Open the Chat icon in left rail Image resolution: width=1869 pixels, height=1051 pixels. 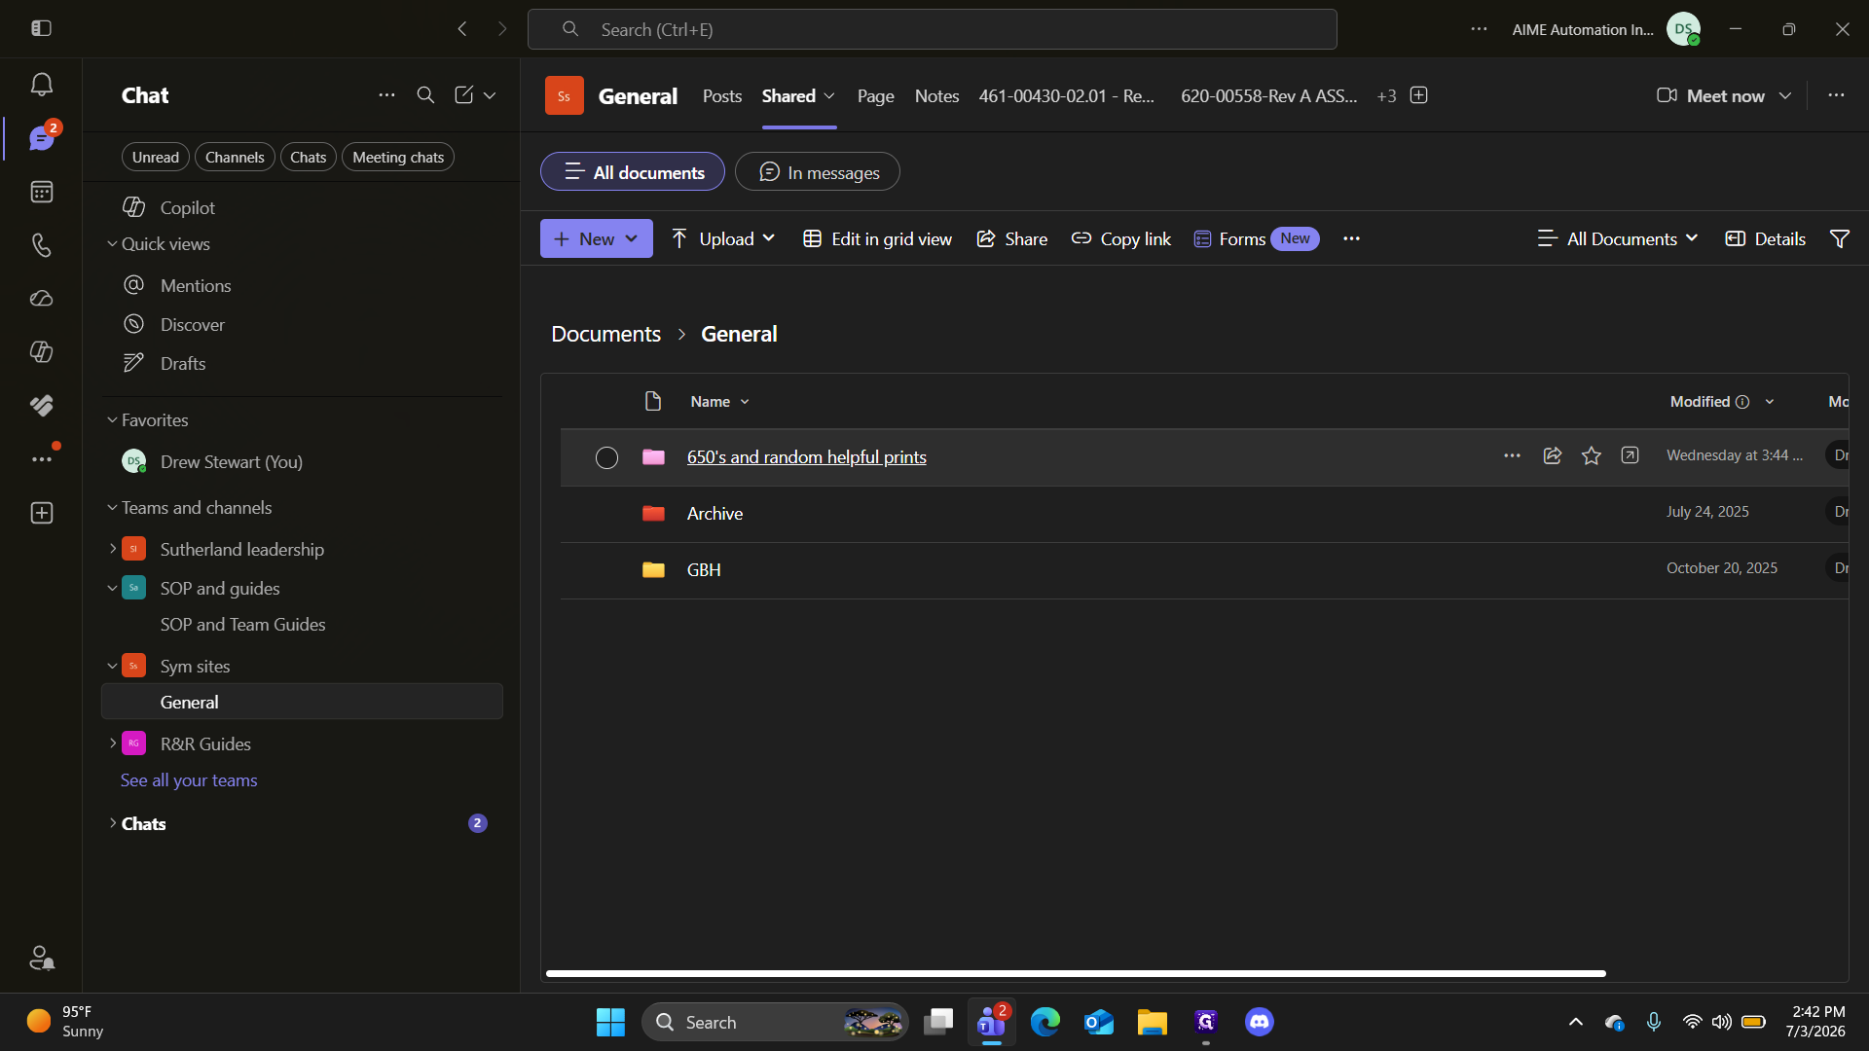[41, 138]
